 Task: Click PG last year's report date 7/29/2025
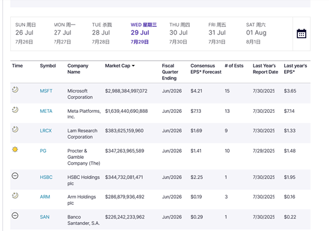pos(264,151)
